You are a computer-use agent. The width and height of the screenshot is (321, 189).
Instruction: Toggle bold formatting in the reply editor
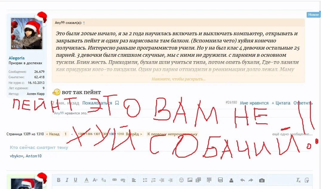pos(59,180)
